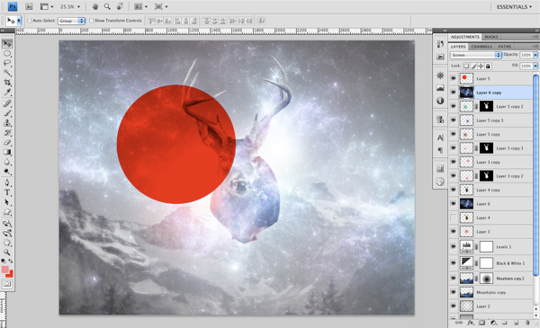This screenshot has height=328, width=540.
Task: Select the Crop tool
Action: coord(7,83)
